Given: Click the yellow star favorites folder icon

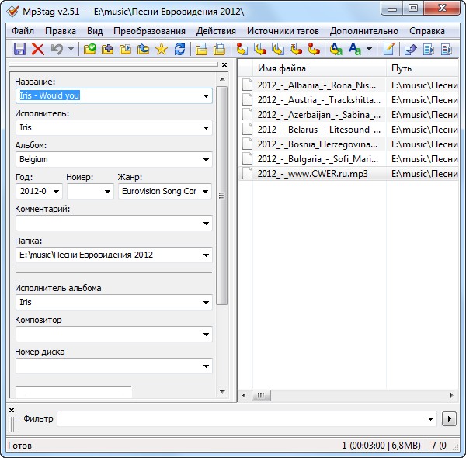Looking at the screenshot, I should coord(162,49).
